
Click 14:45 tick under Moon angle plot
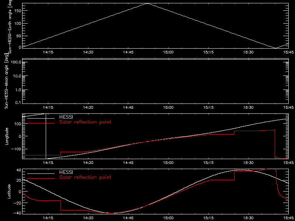(128, 108)
